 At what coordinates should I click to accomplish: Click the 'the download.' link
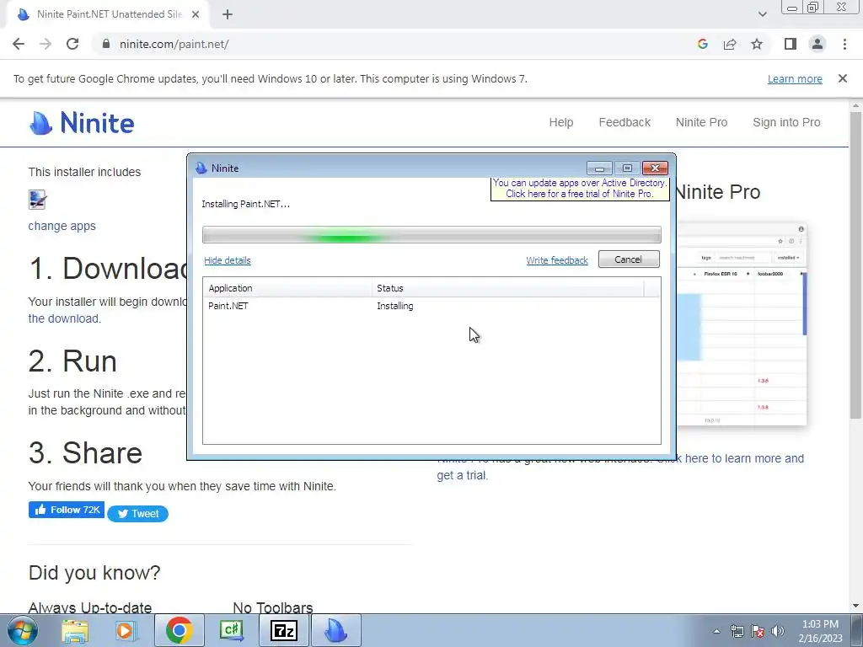tap(64, 318)
